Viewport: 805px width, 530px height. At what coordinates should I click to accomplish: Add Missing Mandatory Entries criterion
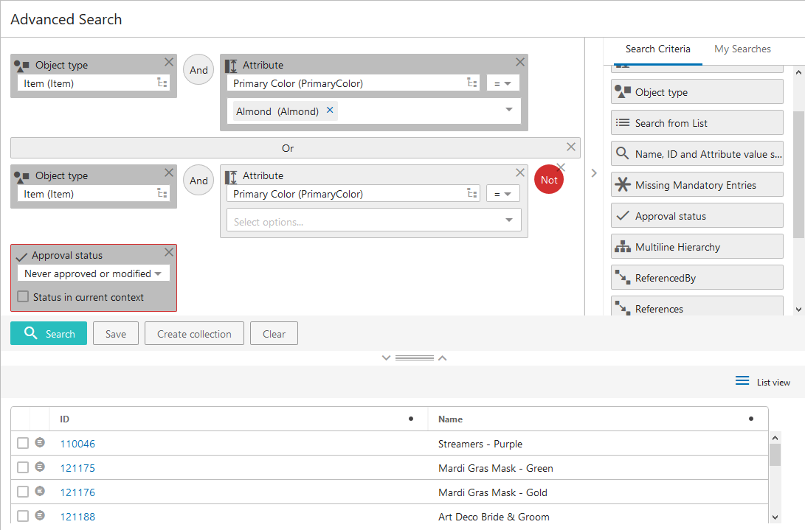697,185
